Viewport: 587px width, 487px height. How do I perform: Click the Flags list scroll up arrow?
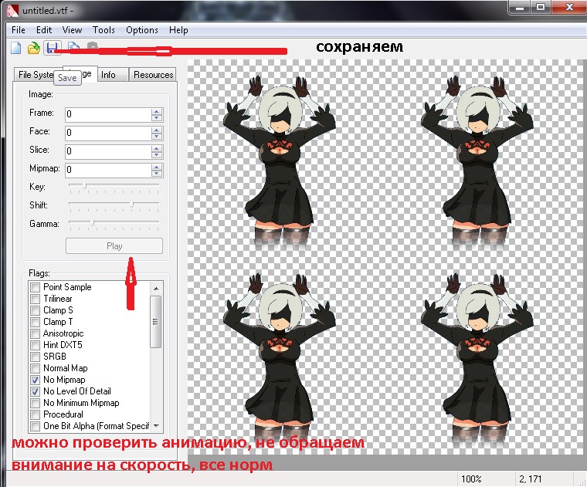tap(156, 288)
